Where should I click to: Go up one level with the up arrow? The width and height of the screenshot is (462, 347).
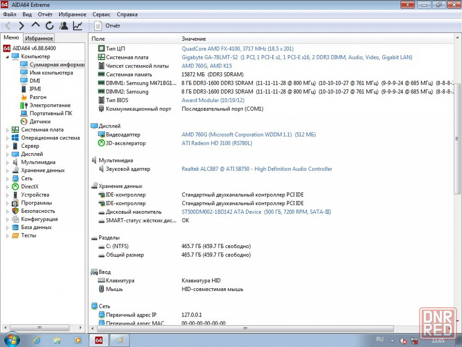[x=36, y=25]
